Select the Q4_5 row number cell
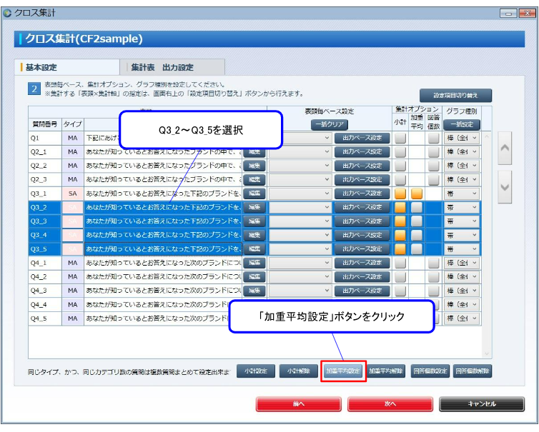 pyautogui.click(x=45, y=318)
